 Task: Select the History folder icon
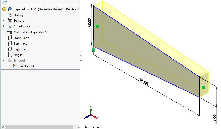10,15
